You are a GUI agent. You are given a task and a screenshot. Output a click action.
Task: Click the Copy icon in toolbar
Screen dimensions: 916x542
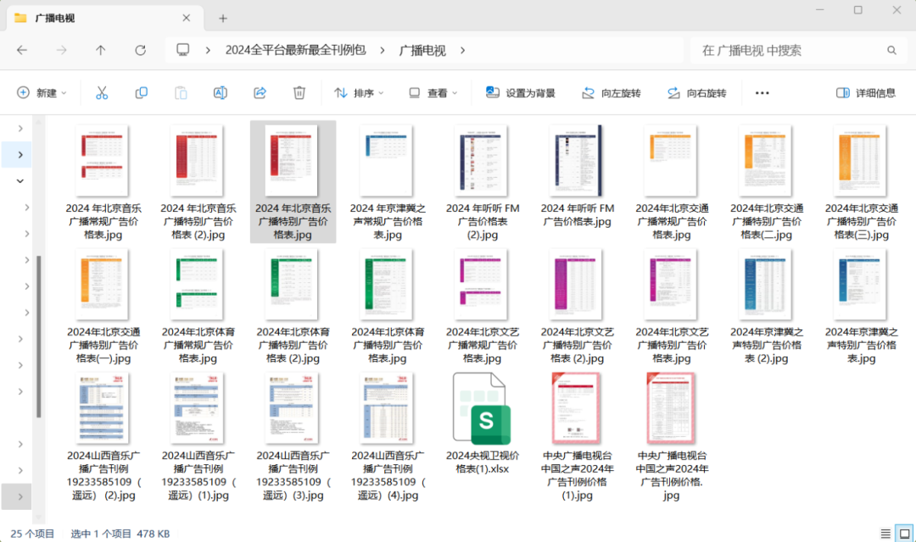[x=142, y=93]
